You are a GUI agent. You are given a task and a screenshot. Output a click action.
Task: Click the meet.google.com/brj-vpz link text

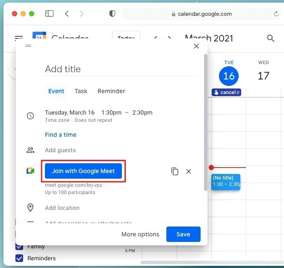[x=74, y=185]
